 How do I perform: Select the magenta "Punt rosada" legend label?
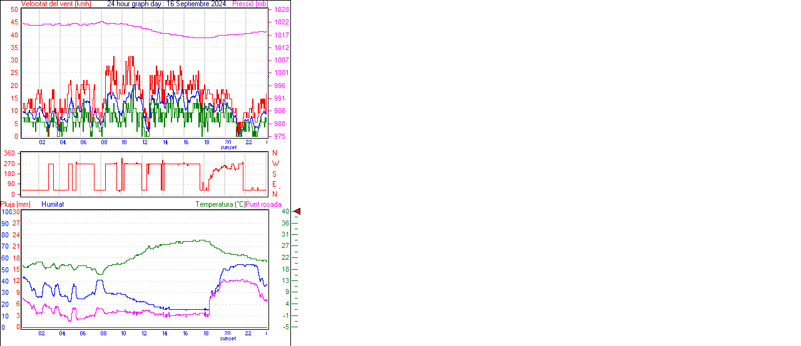(x=263, y=204)
